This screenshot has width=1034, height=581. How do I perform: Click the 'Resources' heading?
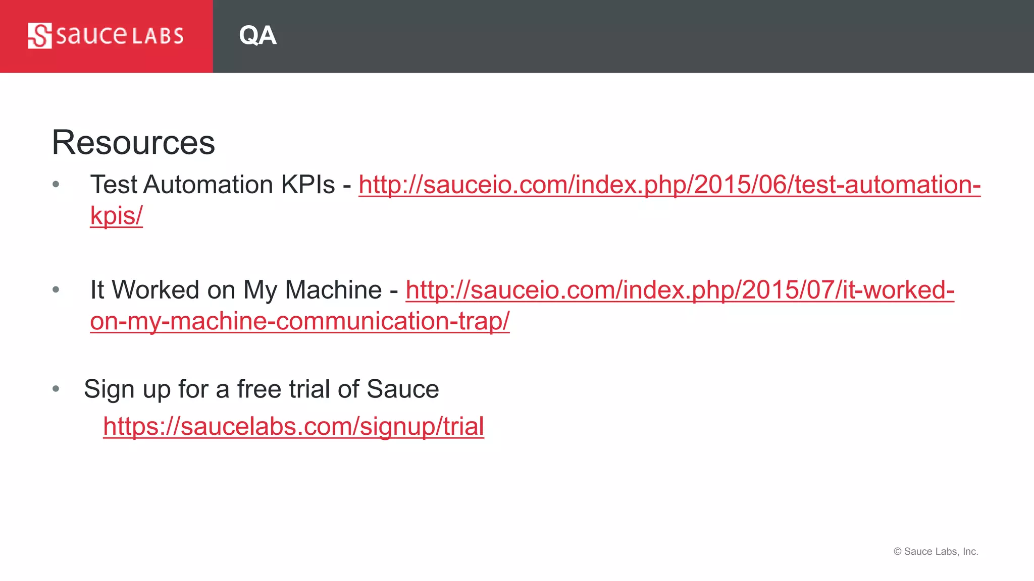tap(133, 142)
